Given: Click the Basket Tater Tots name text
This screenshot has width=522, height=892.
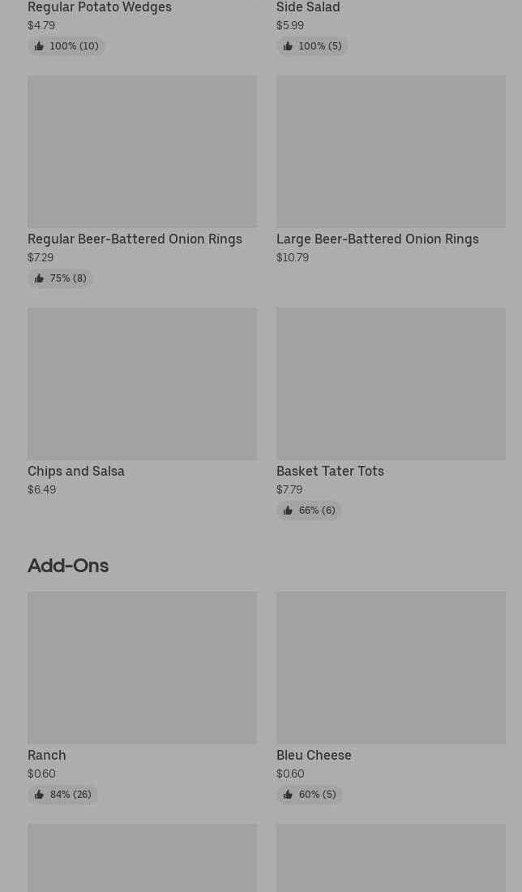Looking at the screenshot, I should pyautogui.click(x=330, y=471).
